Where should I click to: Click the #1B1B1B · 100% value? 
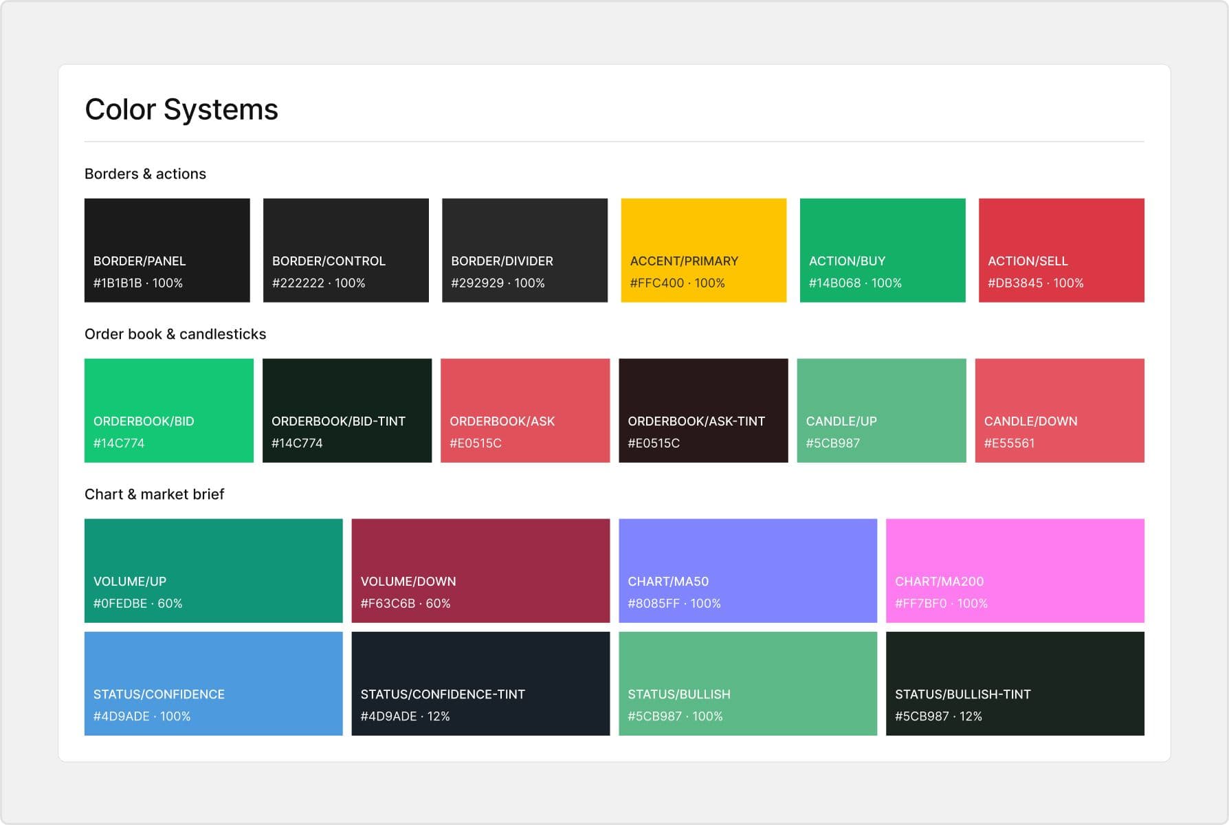pos(138,283)
